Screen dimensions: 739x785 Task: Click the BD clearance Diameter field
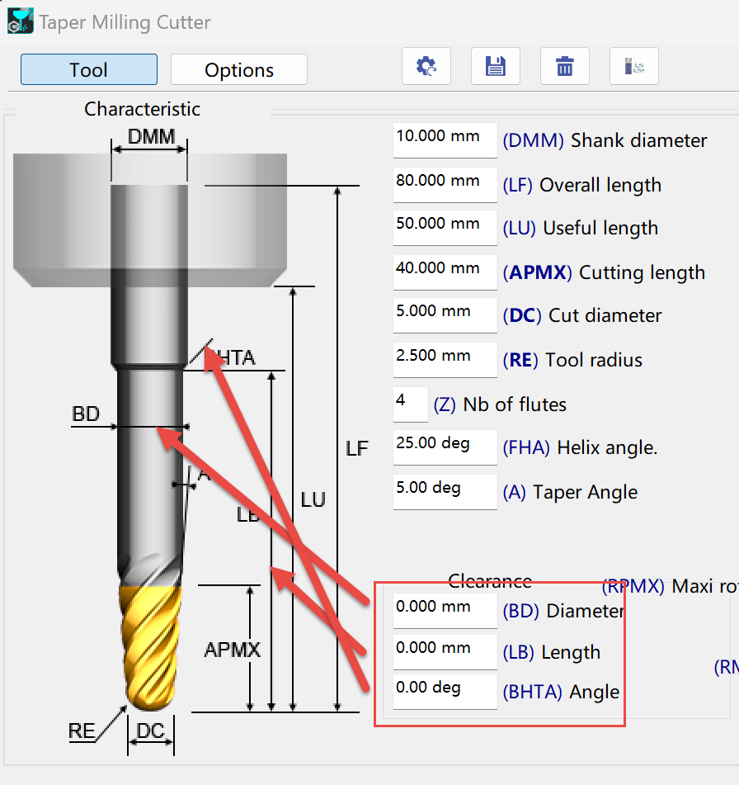445,611
